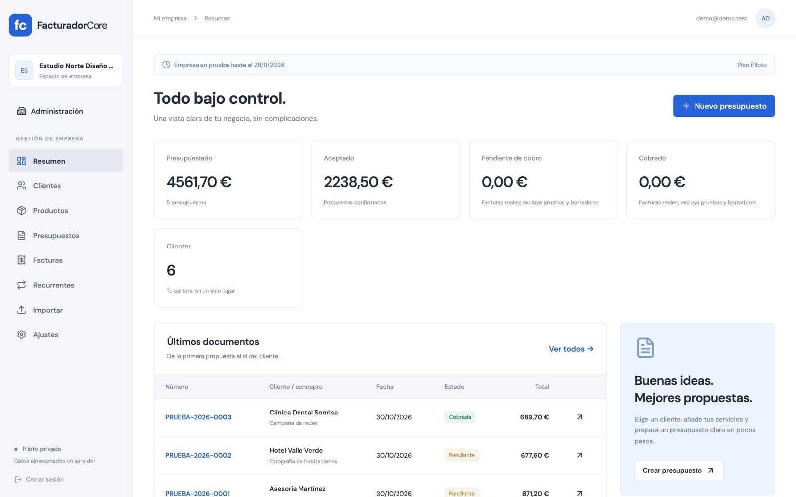Open invoice link PRUEBA-2026-0003

198,417
